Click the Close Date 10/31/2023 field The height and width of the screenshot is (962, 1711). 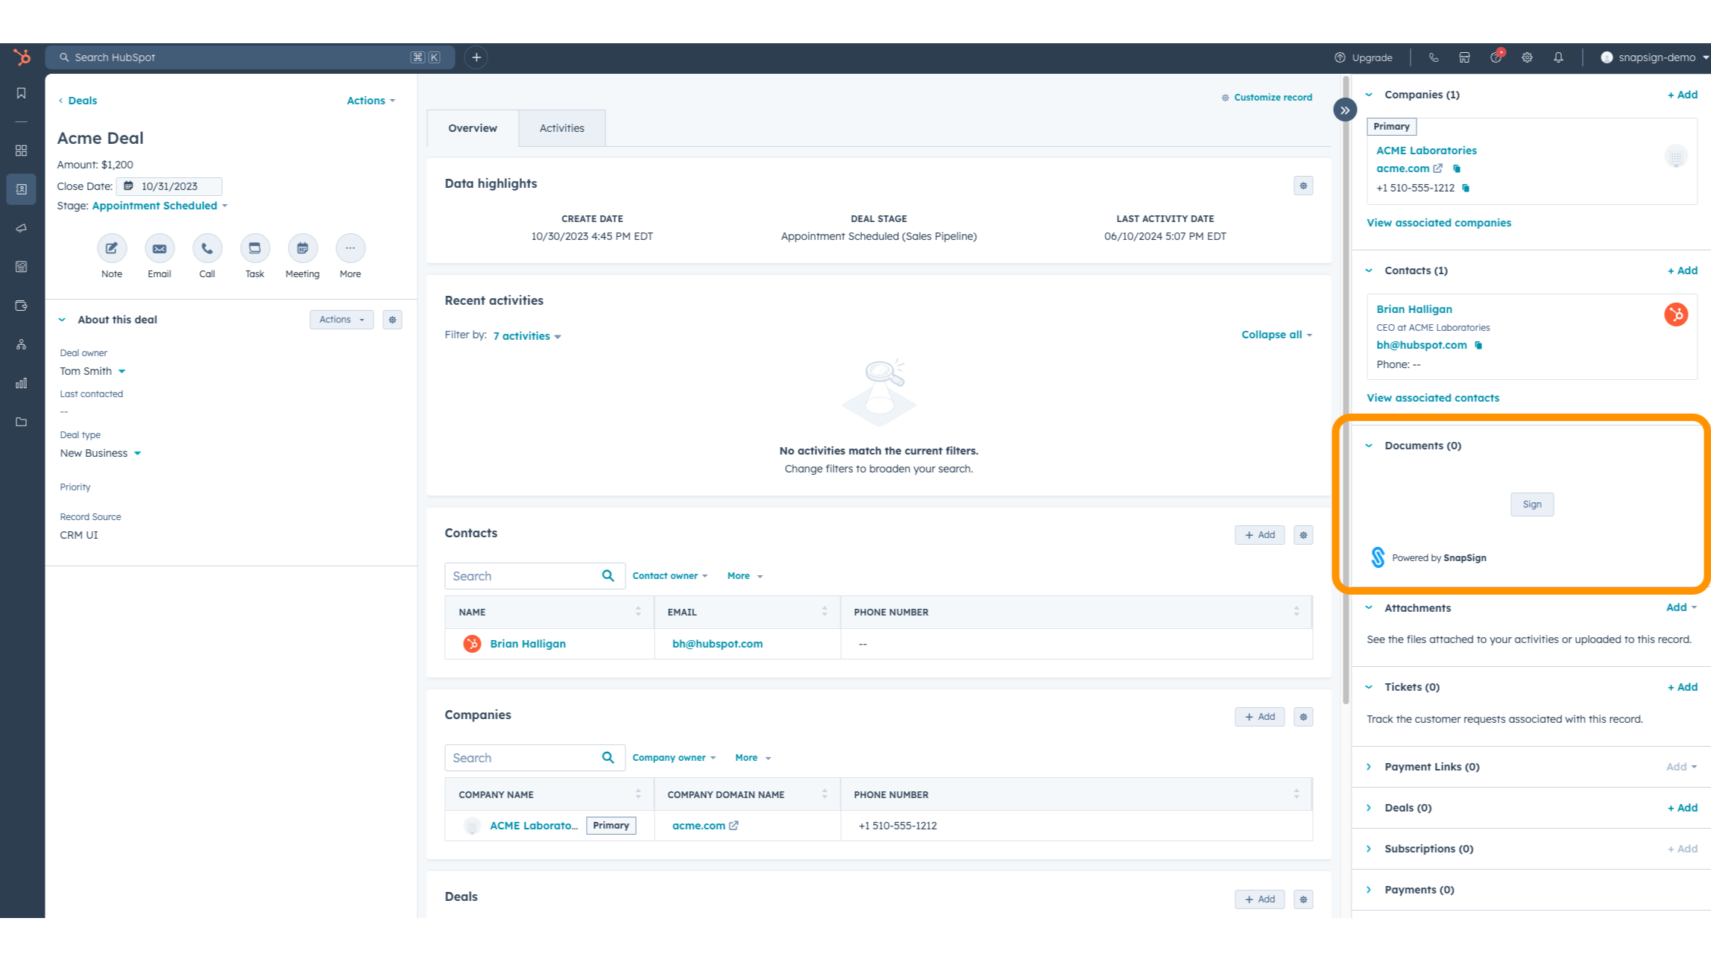pos(169,186)
